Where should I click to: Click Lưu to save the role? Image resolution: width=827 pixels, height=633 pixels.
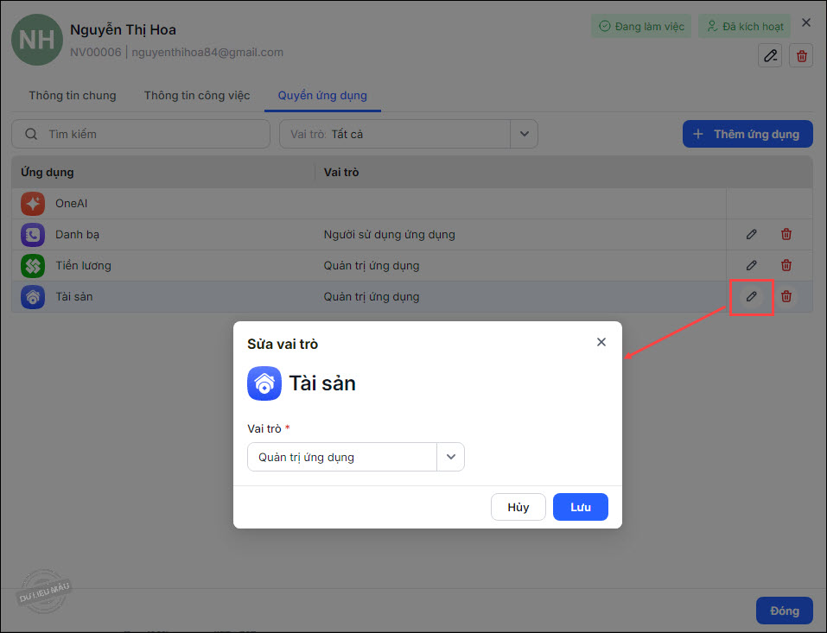pos(580,507)
